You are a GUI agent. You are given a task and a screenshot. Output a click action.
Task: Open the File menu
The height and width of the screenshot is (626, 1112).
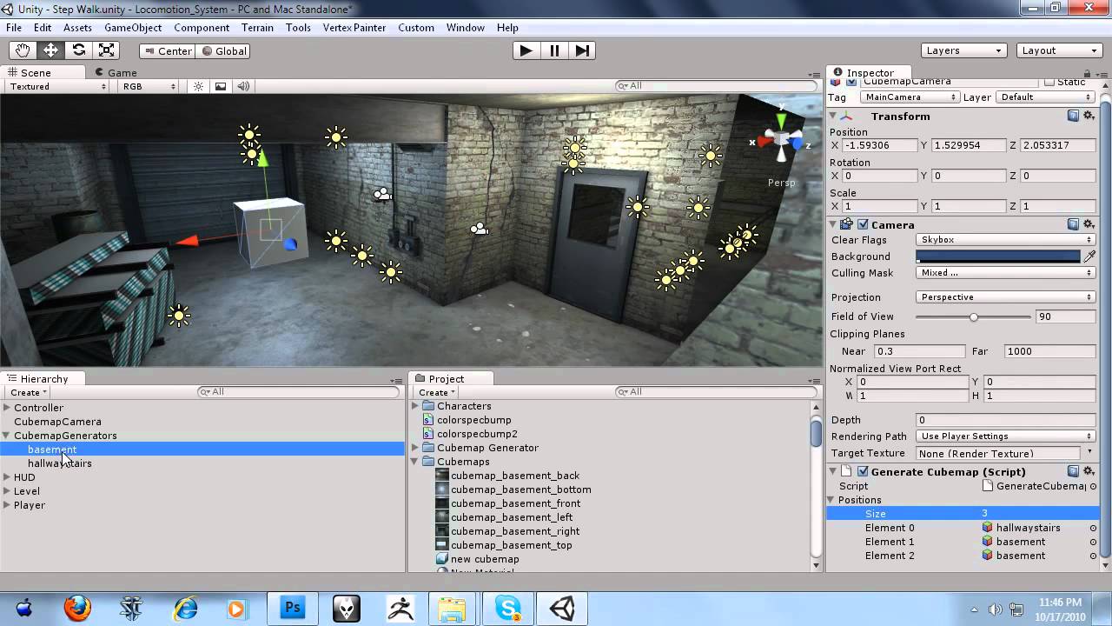pyautogui.click(x=14, y=27)
